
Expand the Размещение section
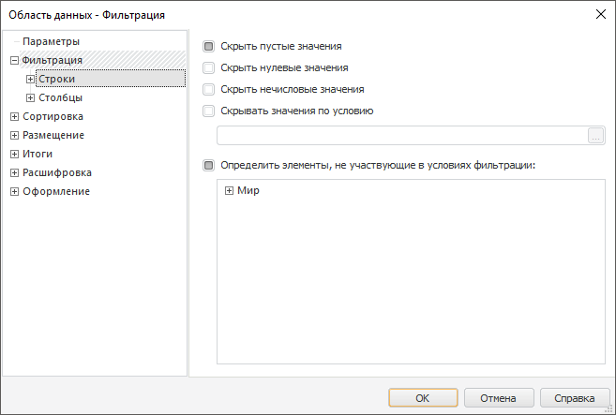[x=14, y=136]
